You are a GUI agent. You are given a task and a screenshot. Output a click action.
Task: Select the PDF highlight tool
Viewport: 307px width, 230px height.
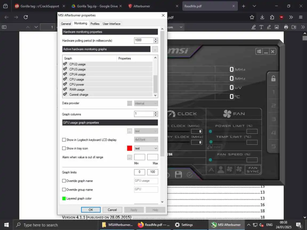point(253,27)
